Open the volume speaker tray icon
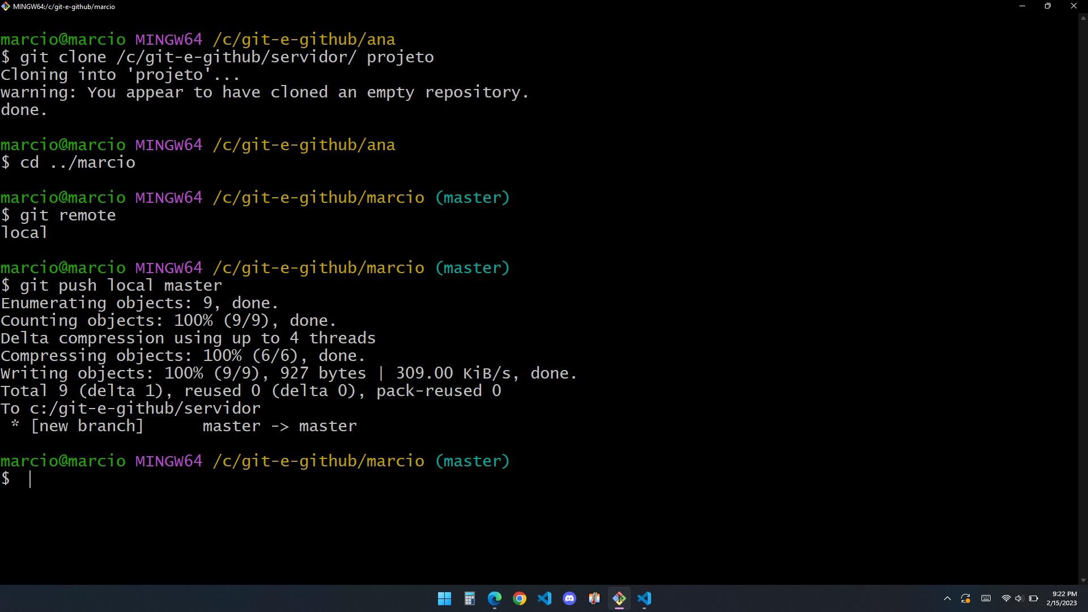Screen dimensions: 1088x612 tap(1019, 598)
